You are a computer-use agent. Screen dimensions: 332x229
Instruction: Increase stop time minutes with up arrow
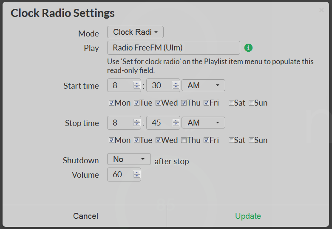click(176, 121)
